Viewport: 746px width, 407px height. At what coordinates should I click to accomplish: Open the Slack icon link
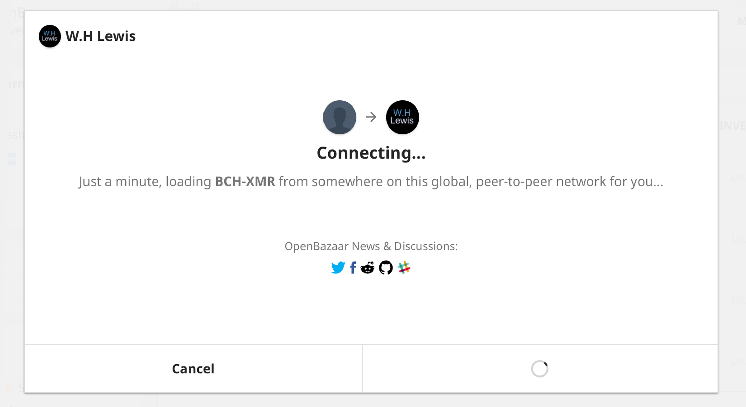click(404, 268)
